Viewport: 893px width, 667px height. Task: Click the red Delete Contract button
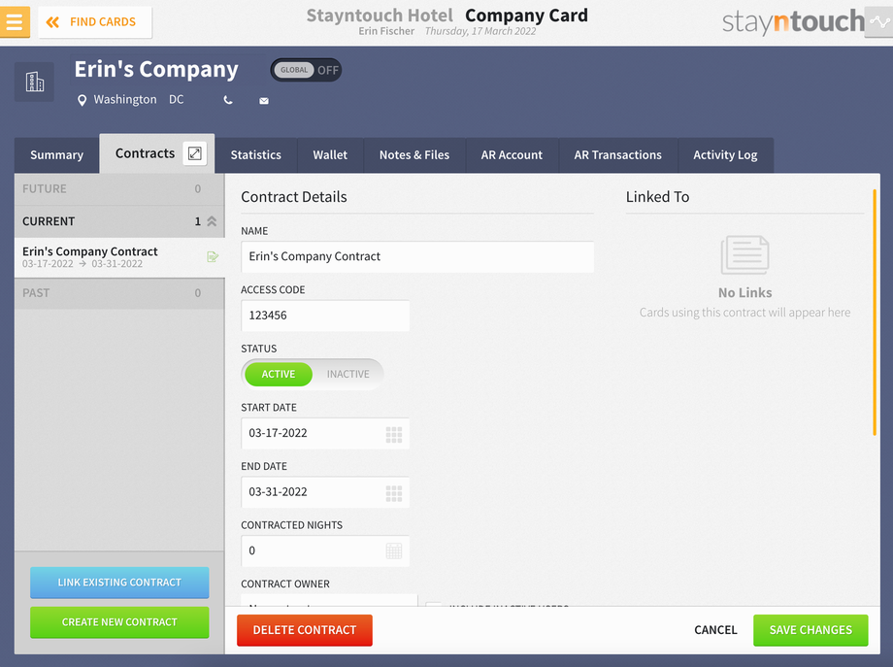[305, 630]
